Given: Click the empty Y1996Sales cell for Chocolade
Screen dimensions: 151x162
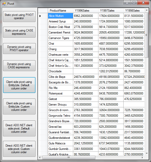Looking at the screenshot, I should point(86,71).
